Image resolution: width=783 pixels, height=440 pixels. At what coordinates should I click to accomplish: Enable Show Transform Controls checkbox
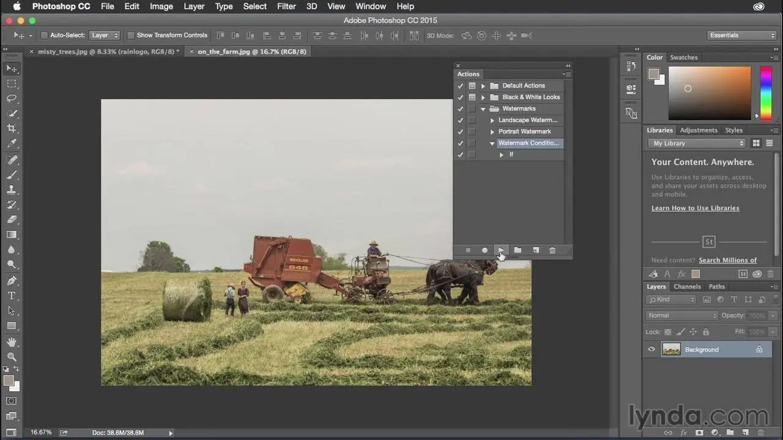point(131,35)
